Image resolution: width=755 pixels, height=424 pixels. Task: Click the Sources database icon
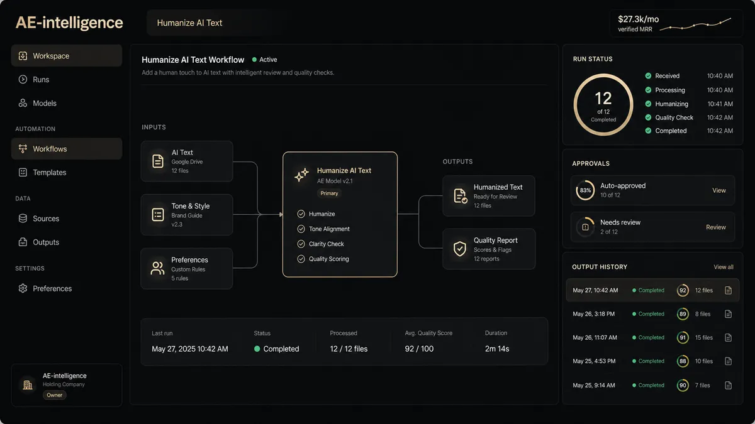point(23,219)
